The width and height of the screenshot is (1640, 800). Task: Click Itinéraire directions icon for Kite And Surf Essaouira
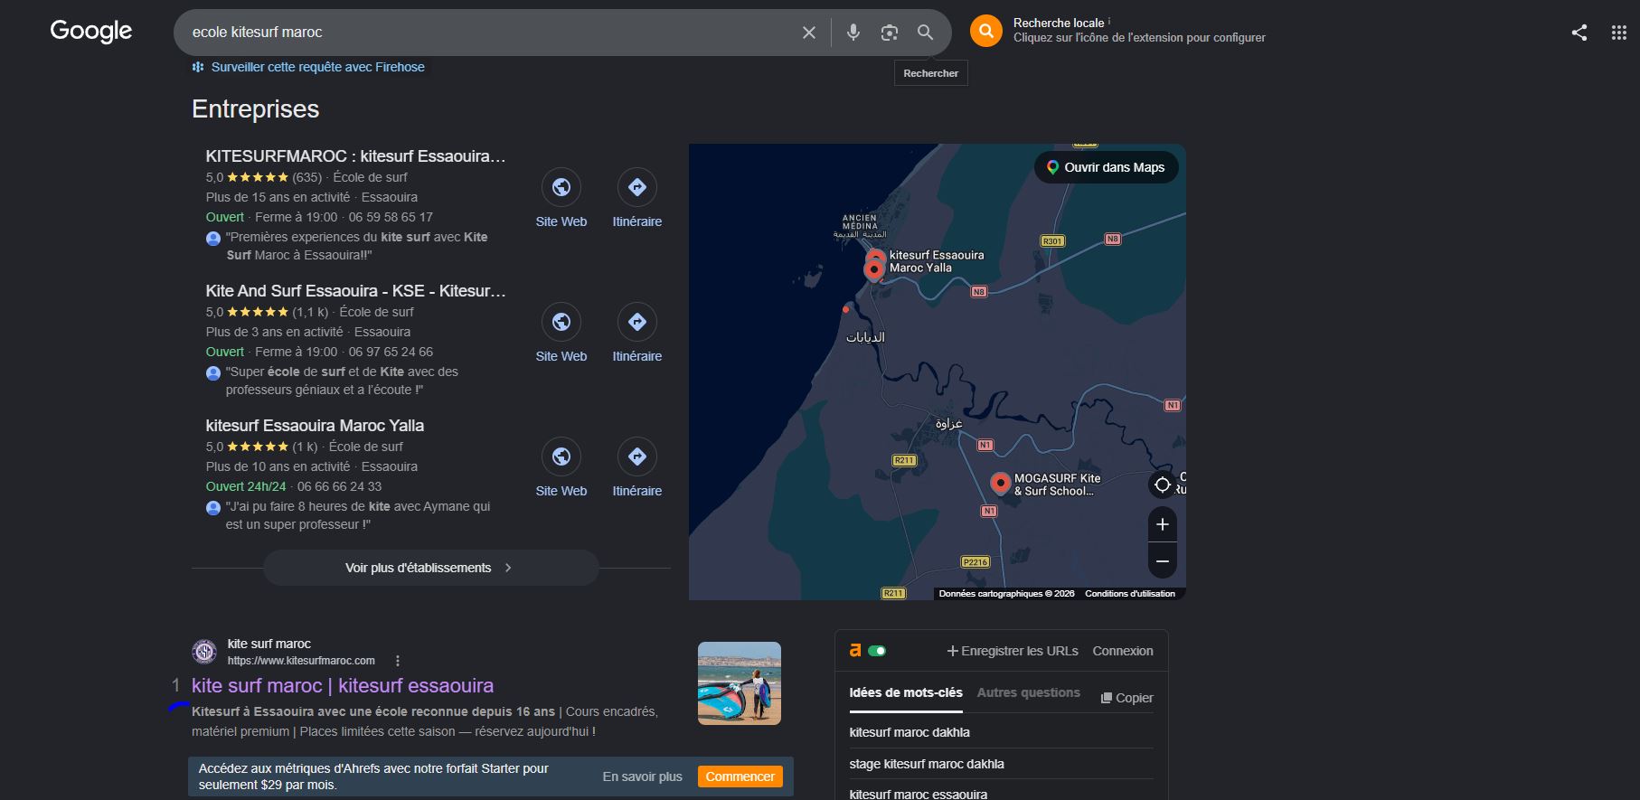637,322
